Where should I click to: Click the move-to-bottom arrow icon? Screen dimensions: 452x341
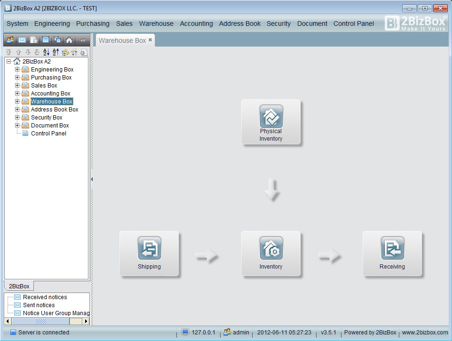point(37,52)
